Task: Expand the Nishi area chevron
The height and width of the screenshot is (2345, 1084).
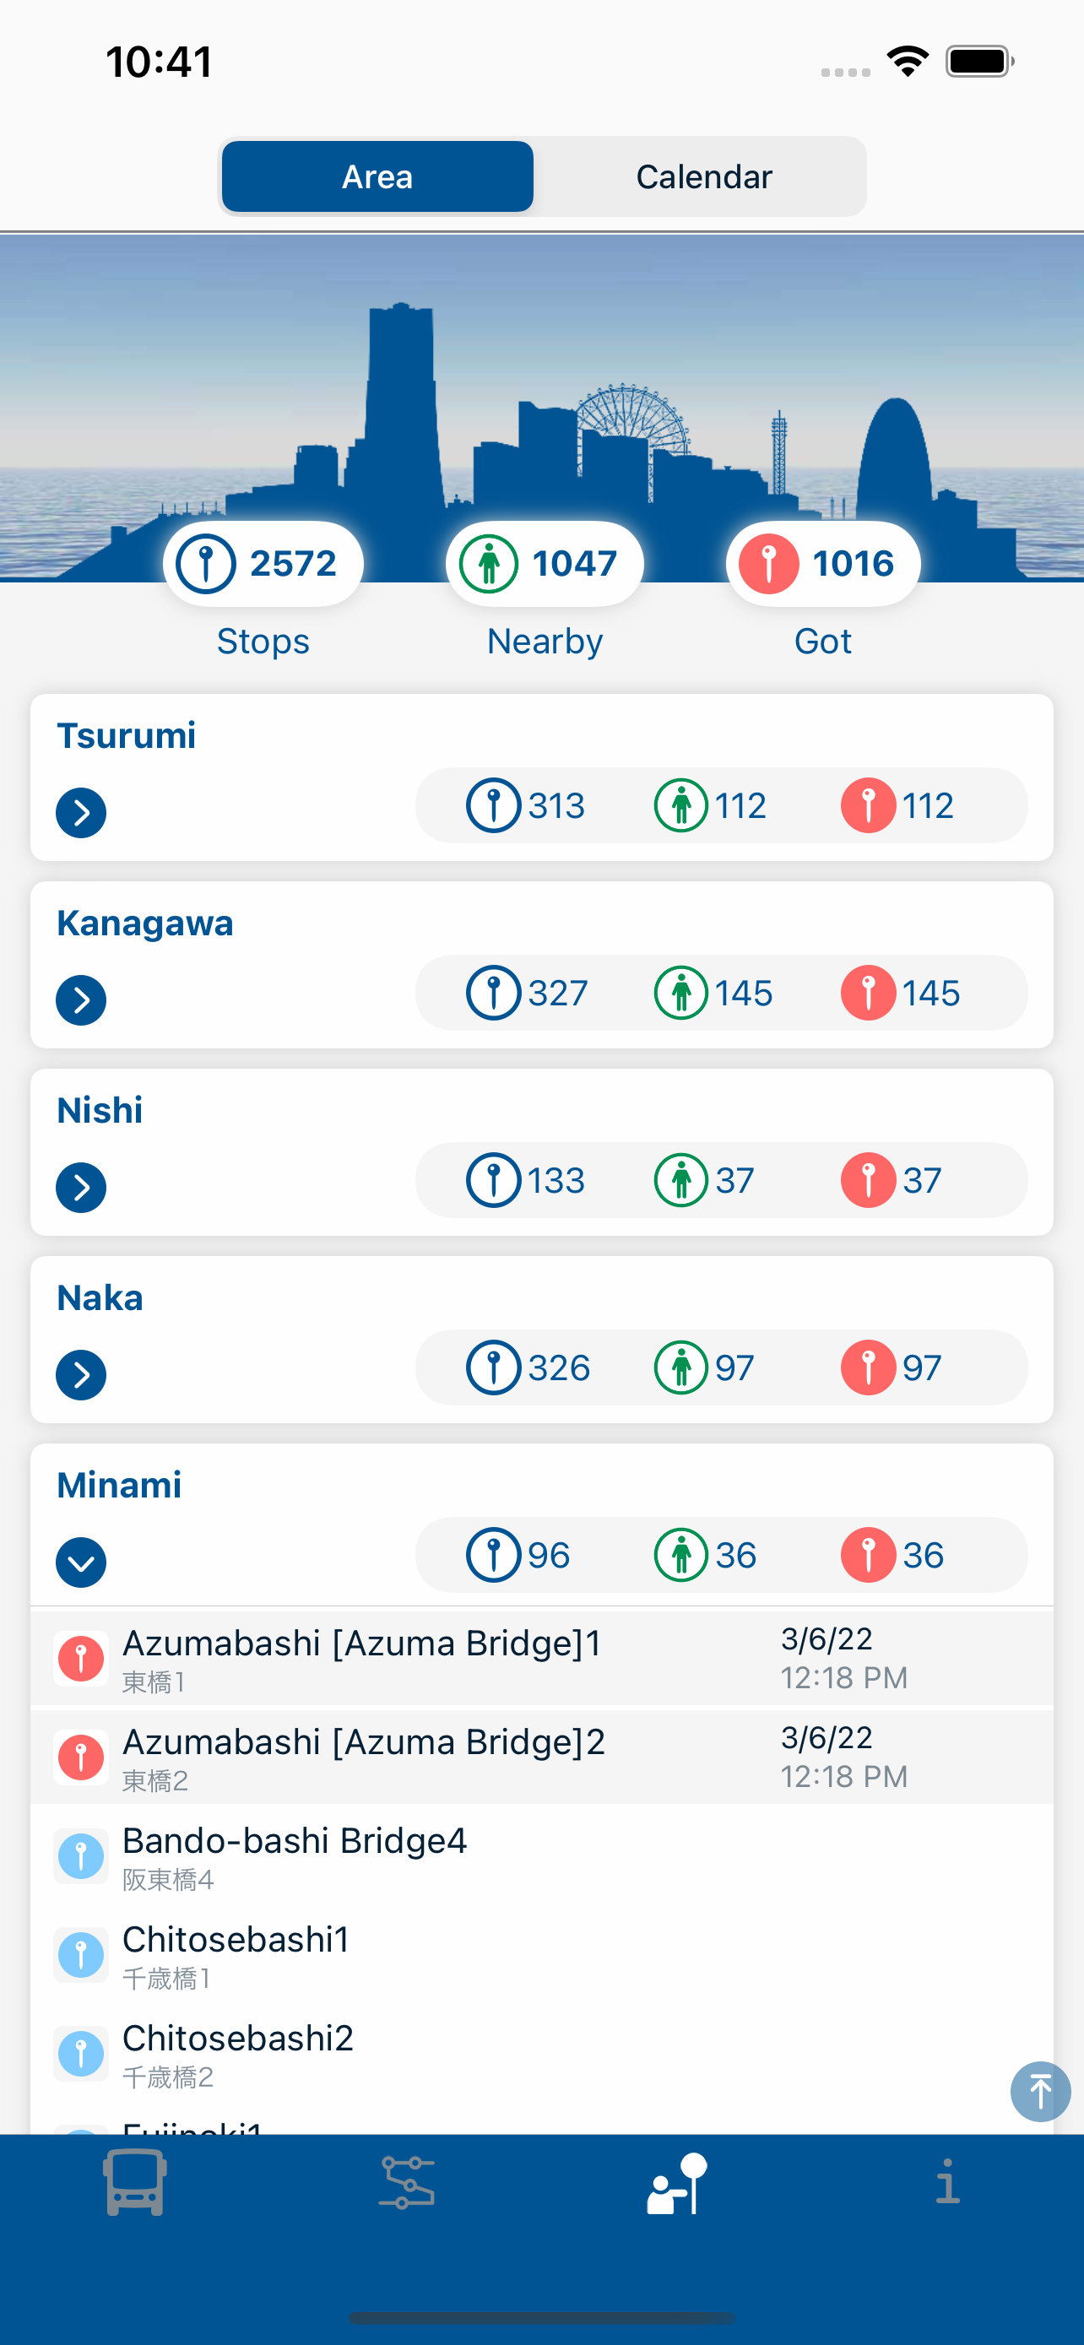Action: (81, 1187)
